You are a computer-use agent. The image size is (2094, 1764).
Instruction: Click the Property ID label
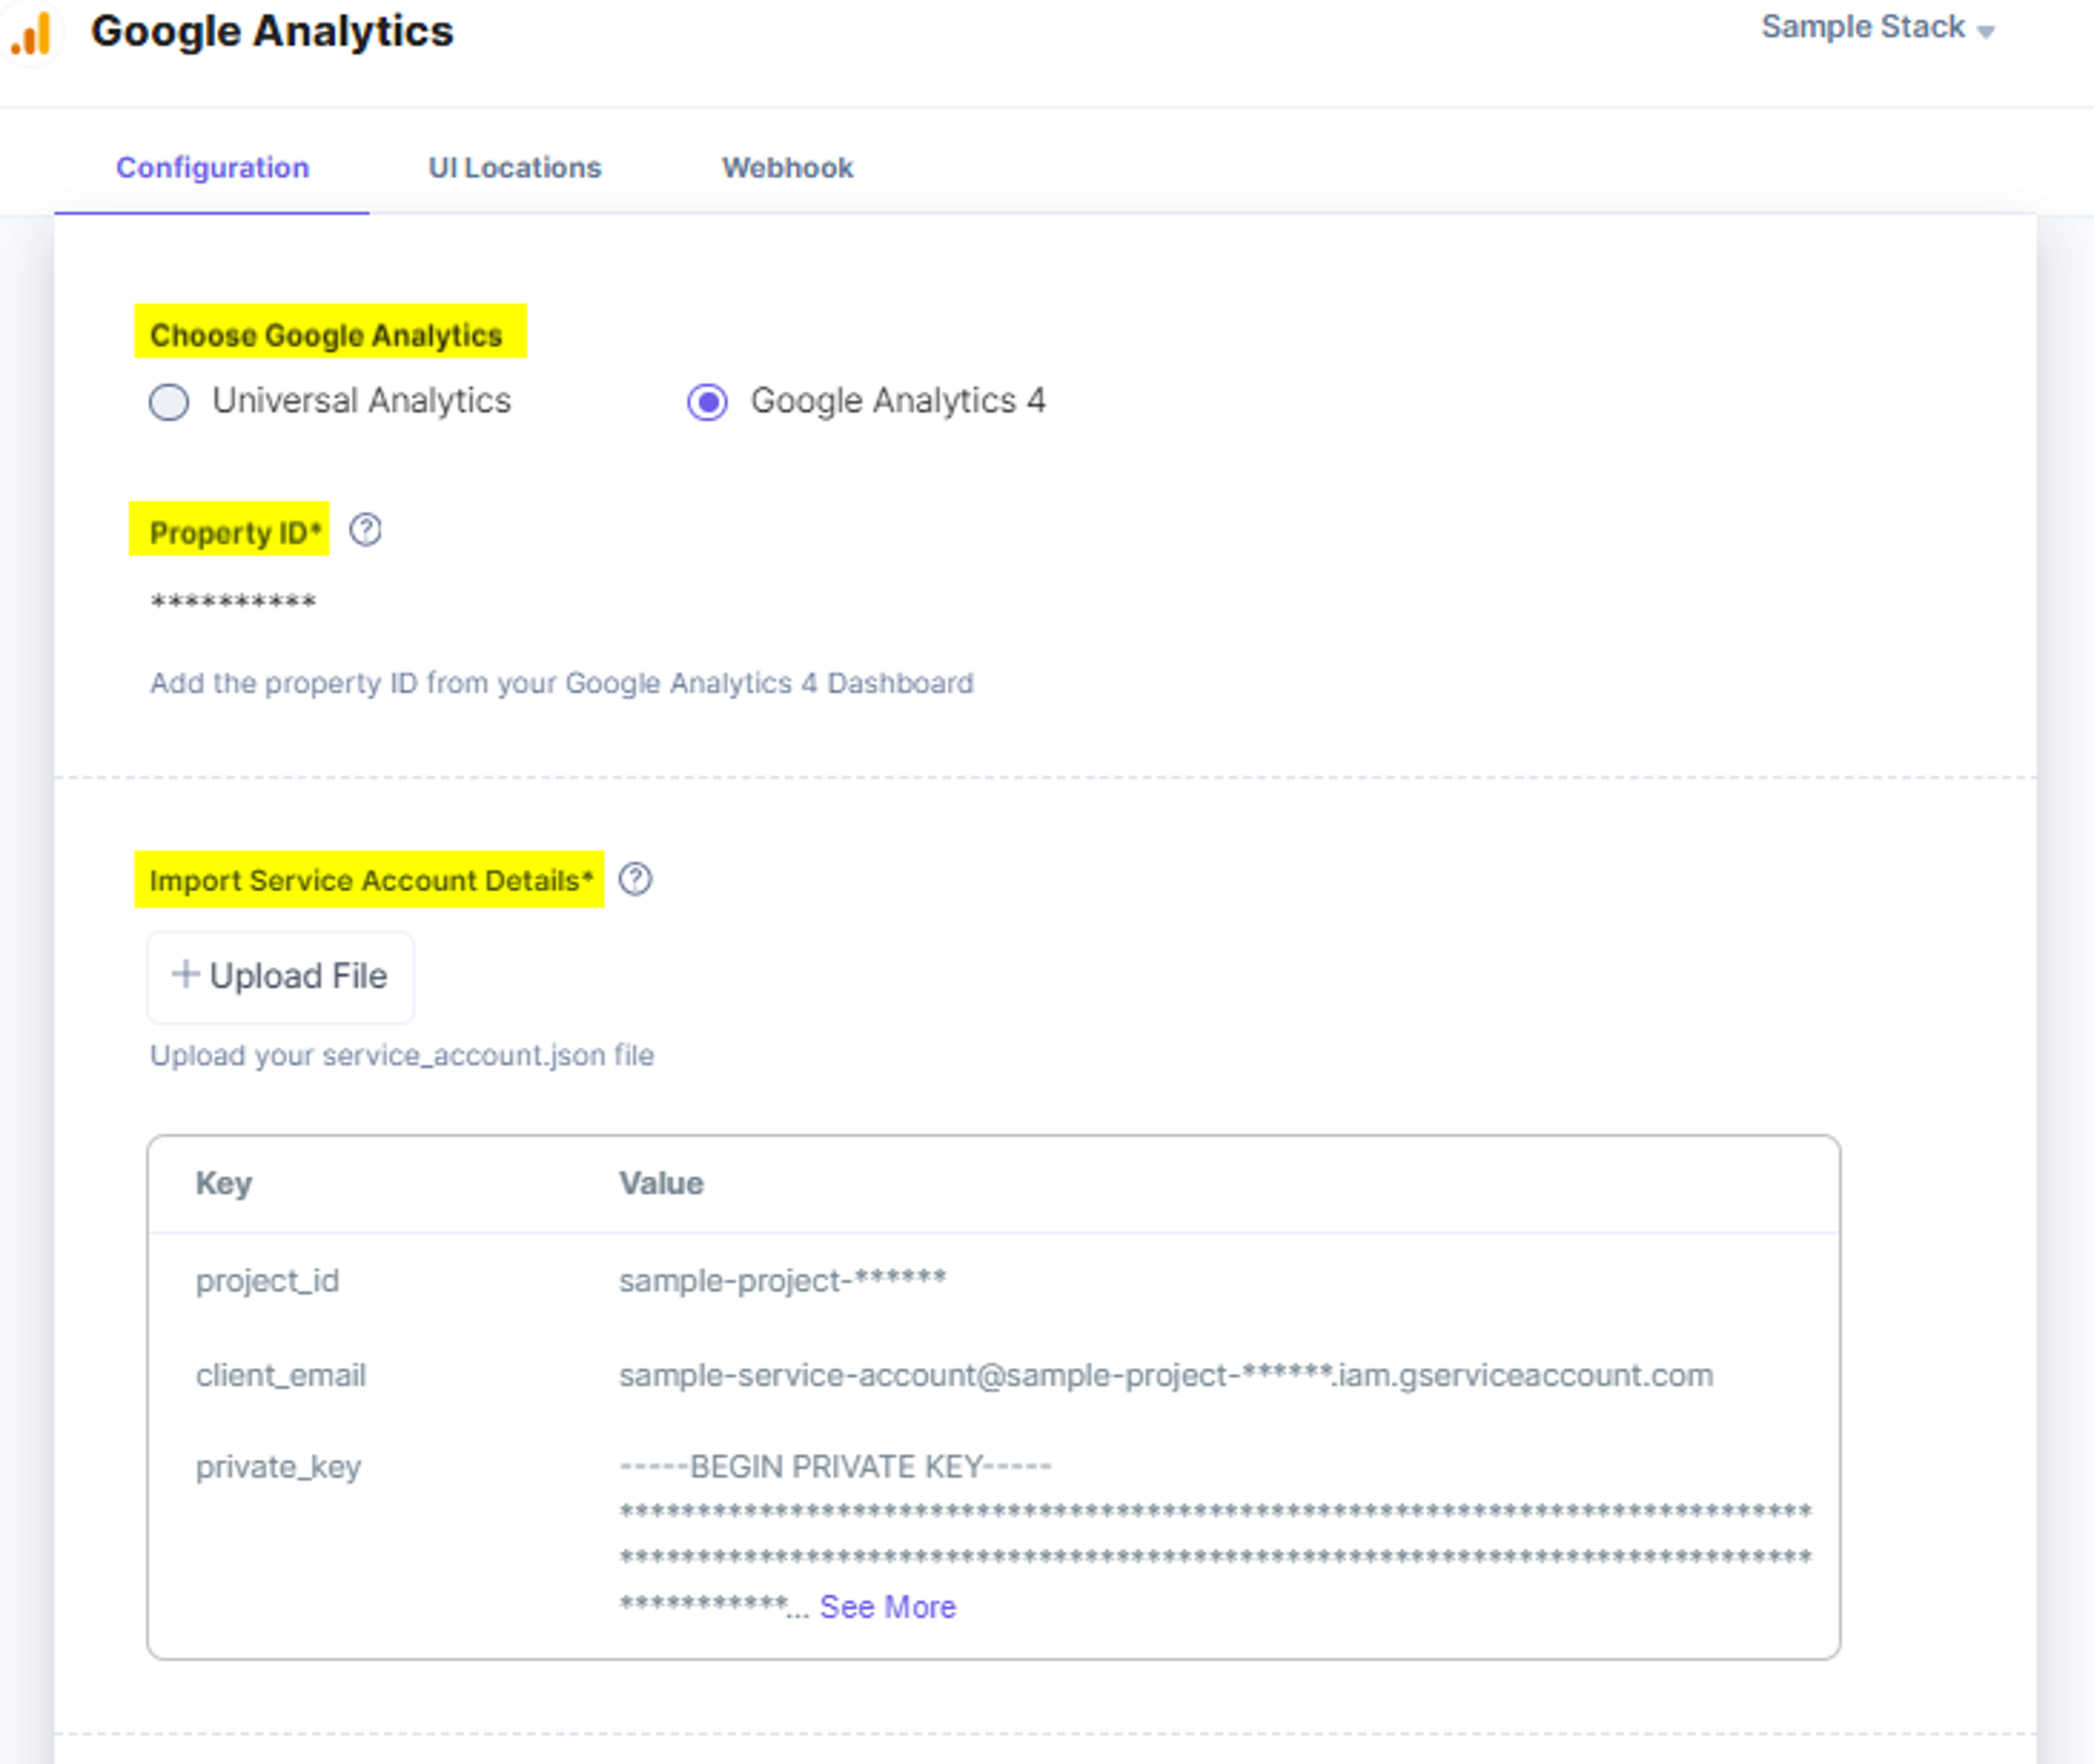click(x=236, y=533)
